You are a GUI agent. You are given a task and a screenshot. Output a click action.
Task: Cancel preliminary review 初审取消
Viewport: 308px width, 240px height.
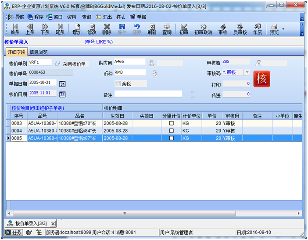click(203, 29)
